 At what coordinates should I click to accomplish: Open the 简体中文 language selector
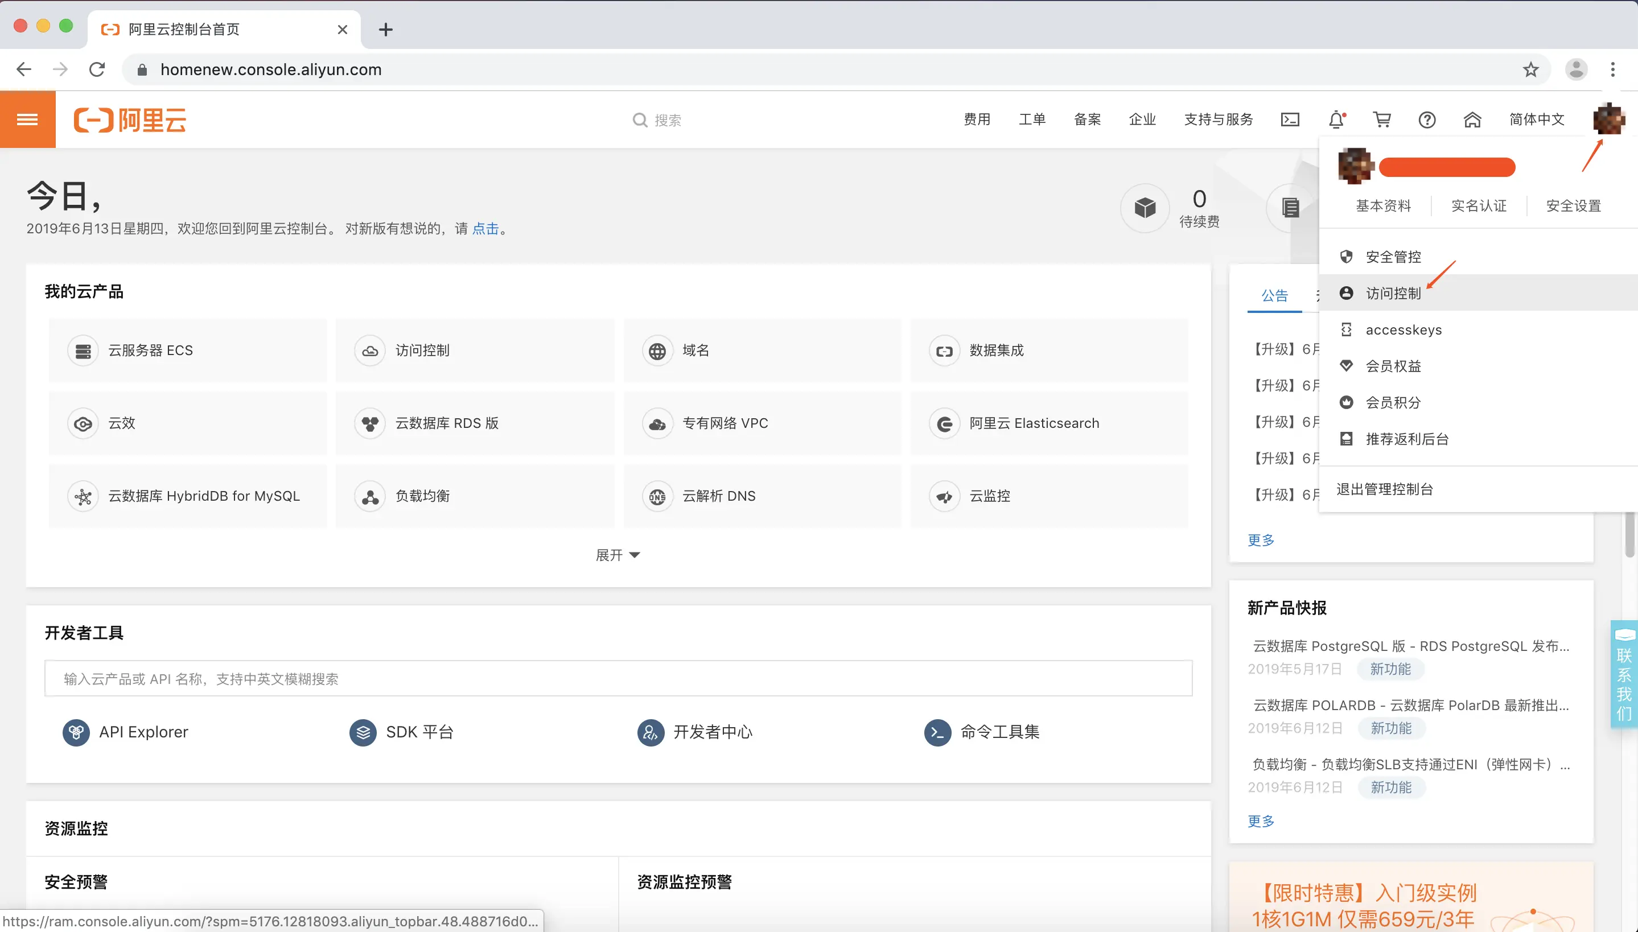pyautogui.click(x=1536, y=119)
